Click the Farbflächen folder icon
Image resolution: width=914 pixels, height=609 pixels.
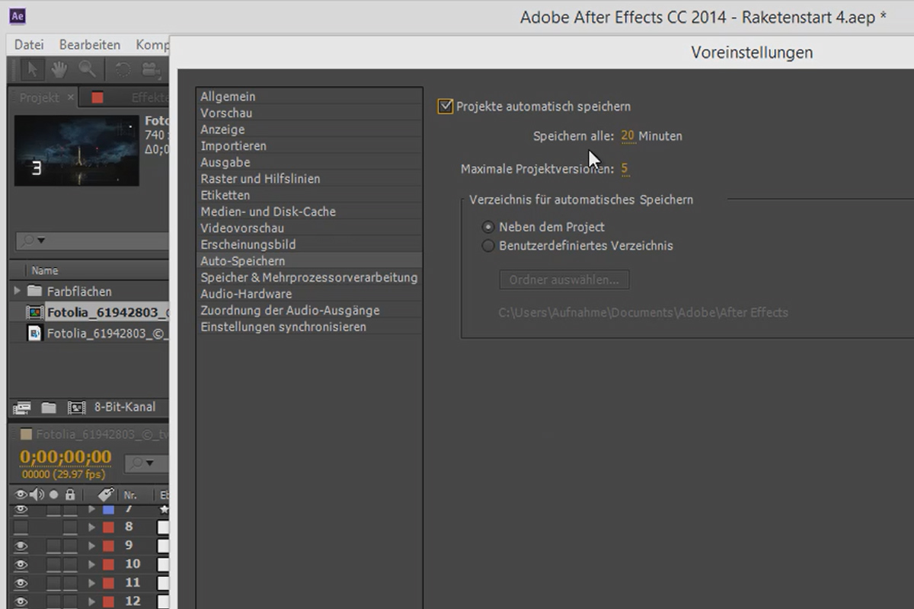tap(34, 292)
